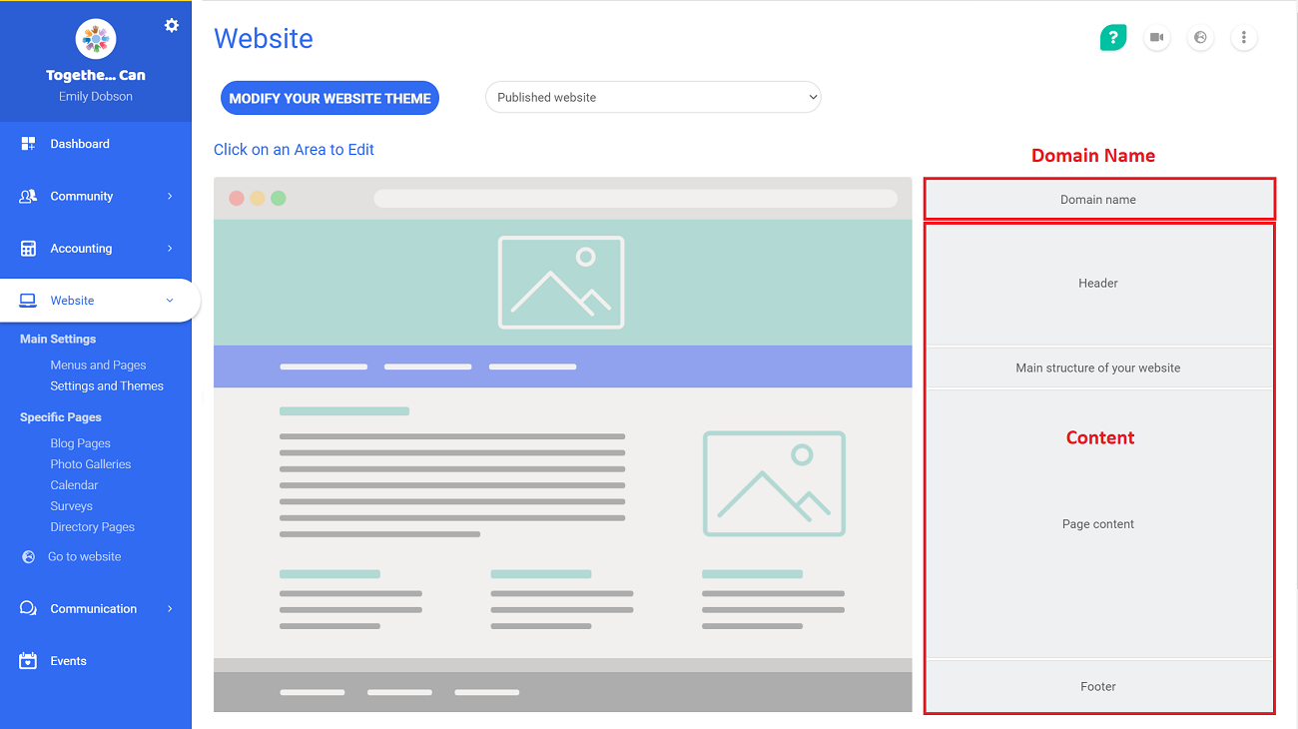Click the settings gear in the sidebar header
This screenshot has width=1298, height=729.
pos(172,25)
